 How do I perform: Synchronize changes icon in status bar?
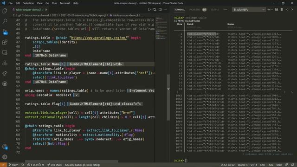point(23,165)
